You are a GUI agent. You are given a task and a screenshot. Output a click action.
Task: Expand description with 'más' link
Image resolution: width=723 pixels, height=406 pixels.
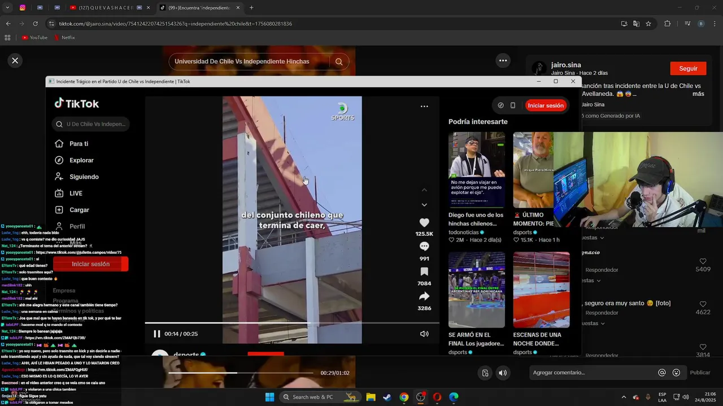698,94
